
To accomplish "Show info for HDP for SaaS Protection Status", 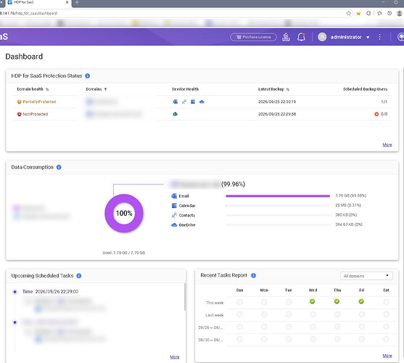I will [87, 76].
